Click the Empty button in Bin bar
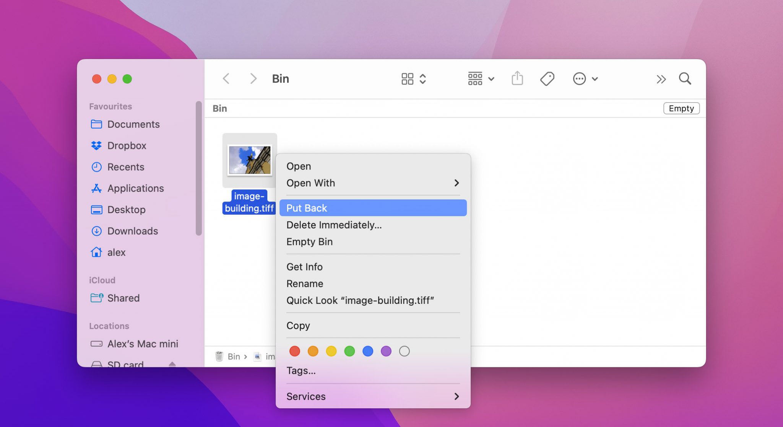783x427 pixels. click(681, 108)
